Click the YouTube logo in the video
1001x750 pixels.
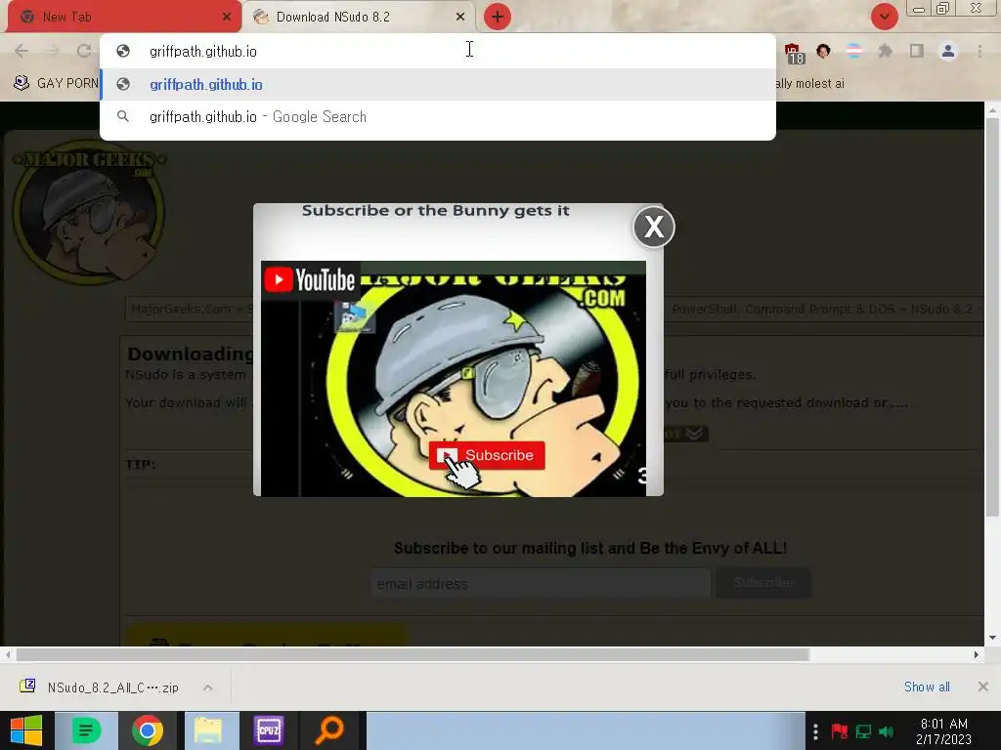(310, 280)
